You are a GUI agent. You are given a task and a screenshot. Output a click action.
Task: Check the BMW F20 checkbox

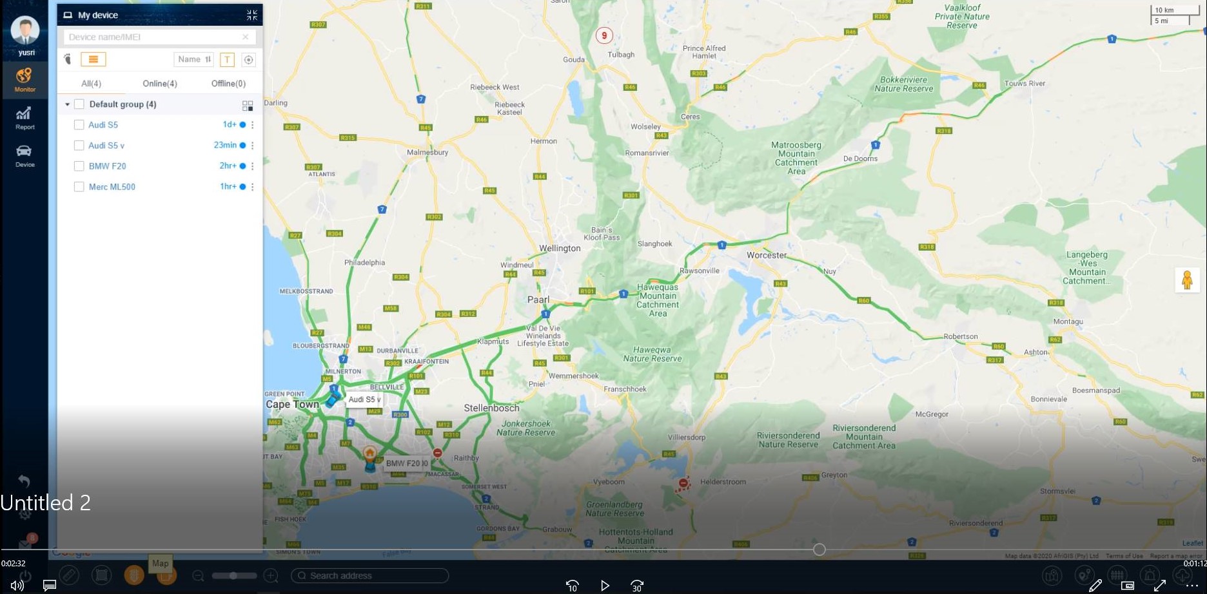pos(79,166)
